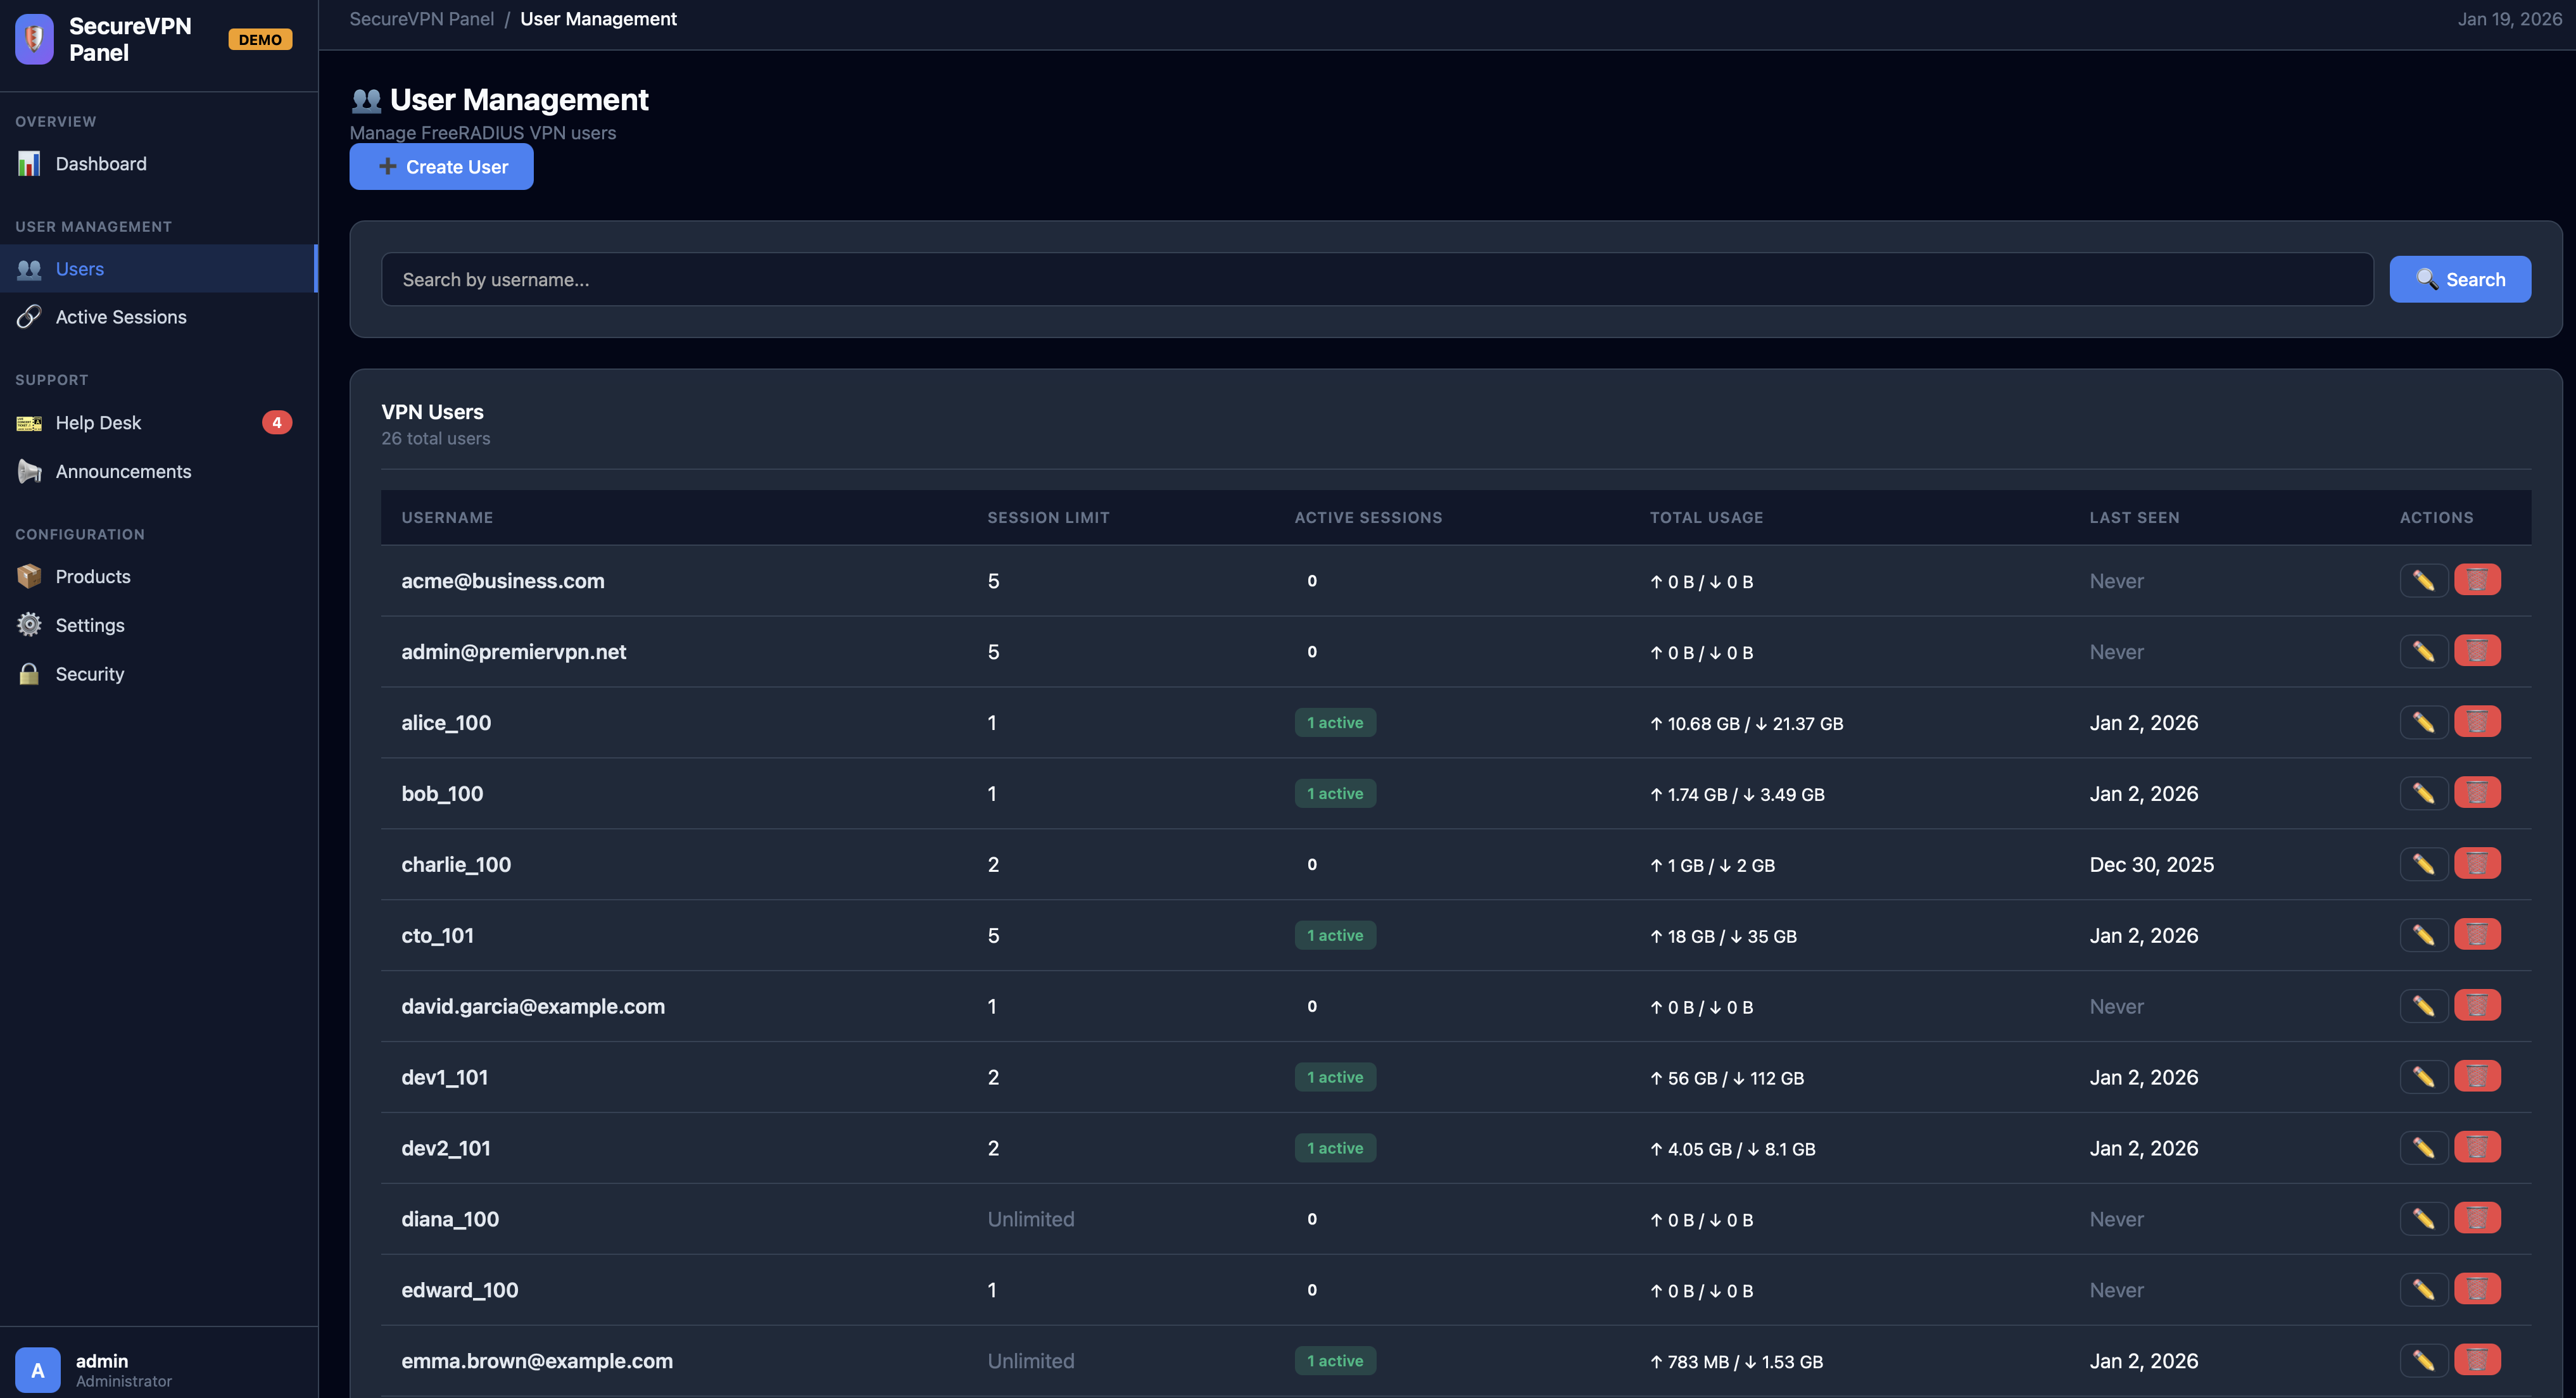Image resolution: width=2576 pixels, height=1398 pixels.
Task: Click the edit pencil for alice_100
Action: (x=2423, y=722)
